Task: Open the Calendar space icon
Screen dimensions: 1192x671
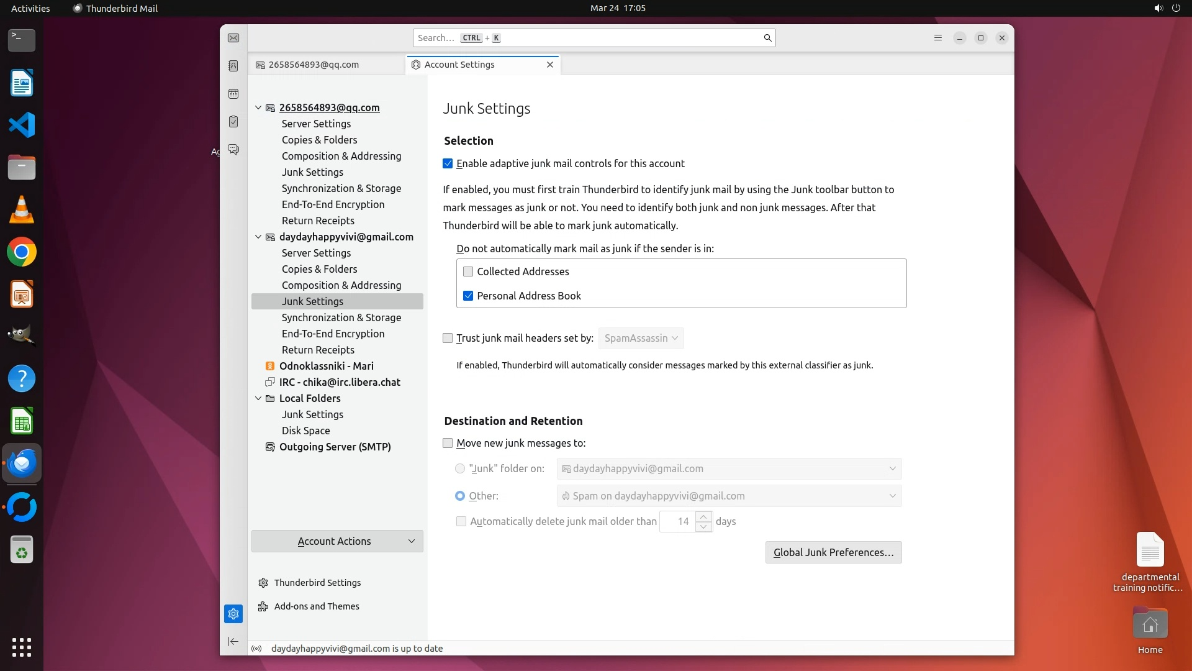Action: 233,94
